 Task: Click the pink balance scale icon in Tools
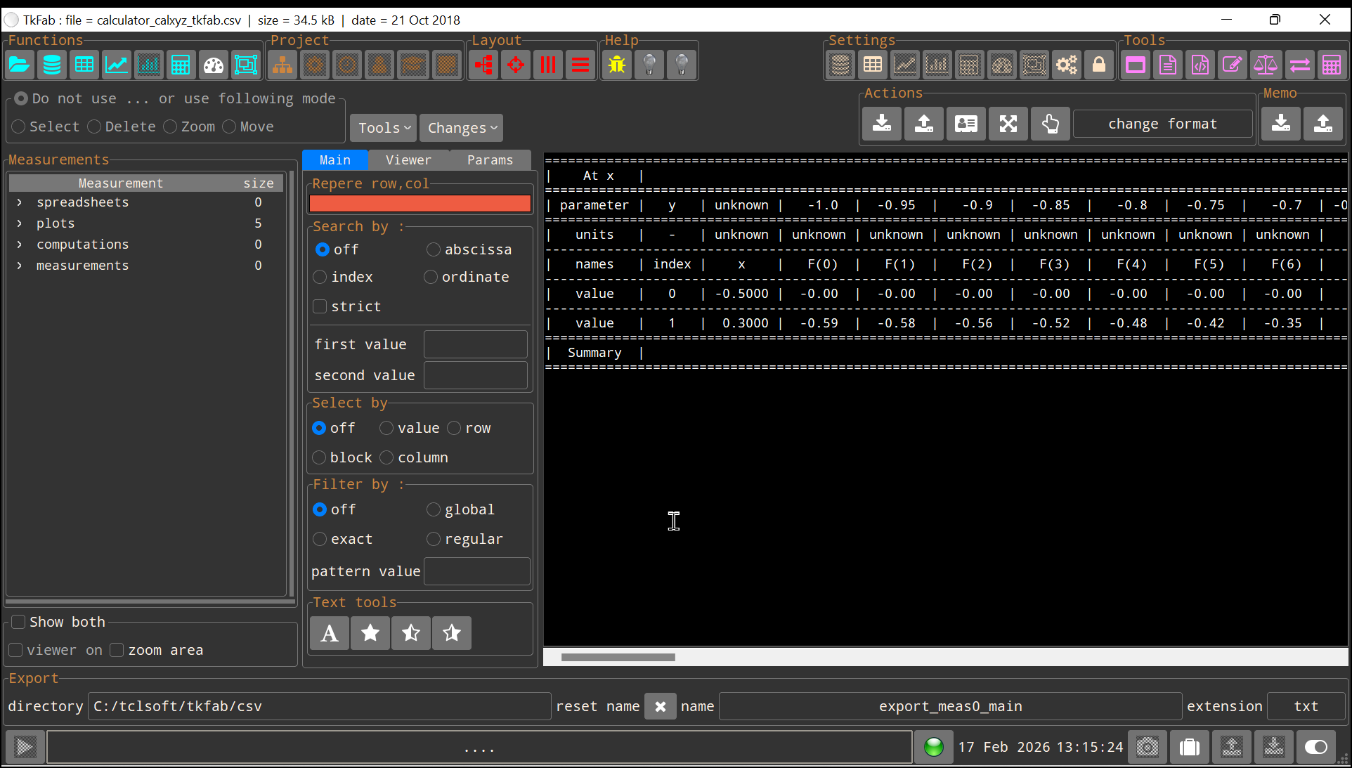pos(1265,65)
